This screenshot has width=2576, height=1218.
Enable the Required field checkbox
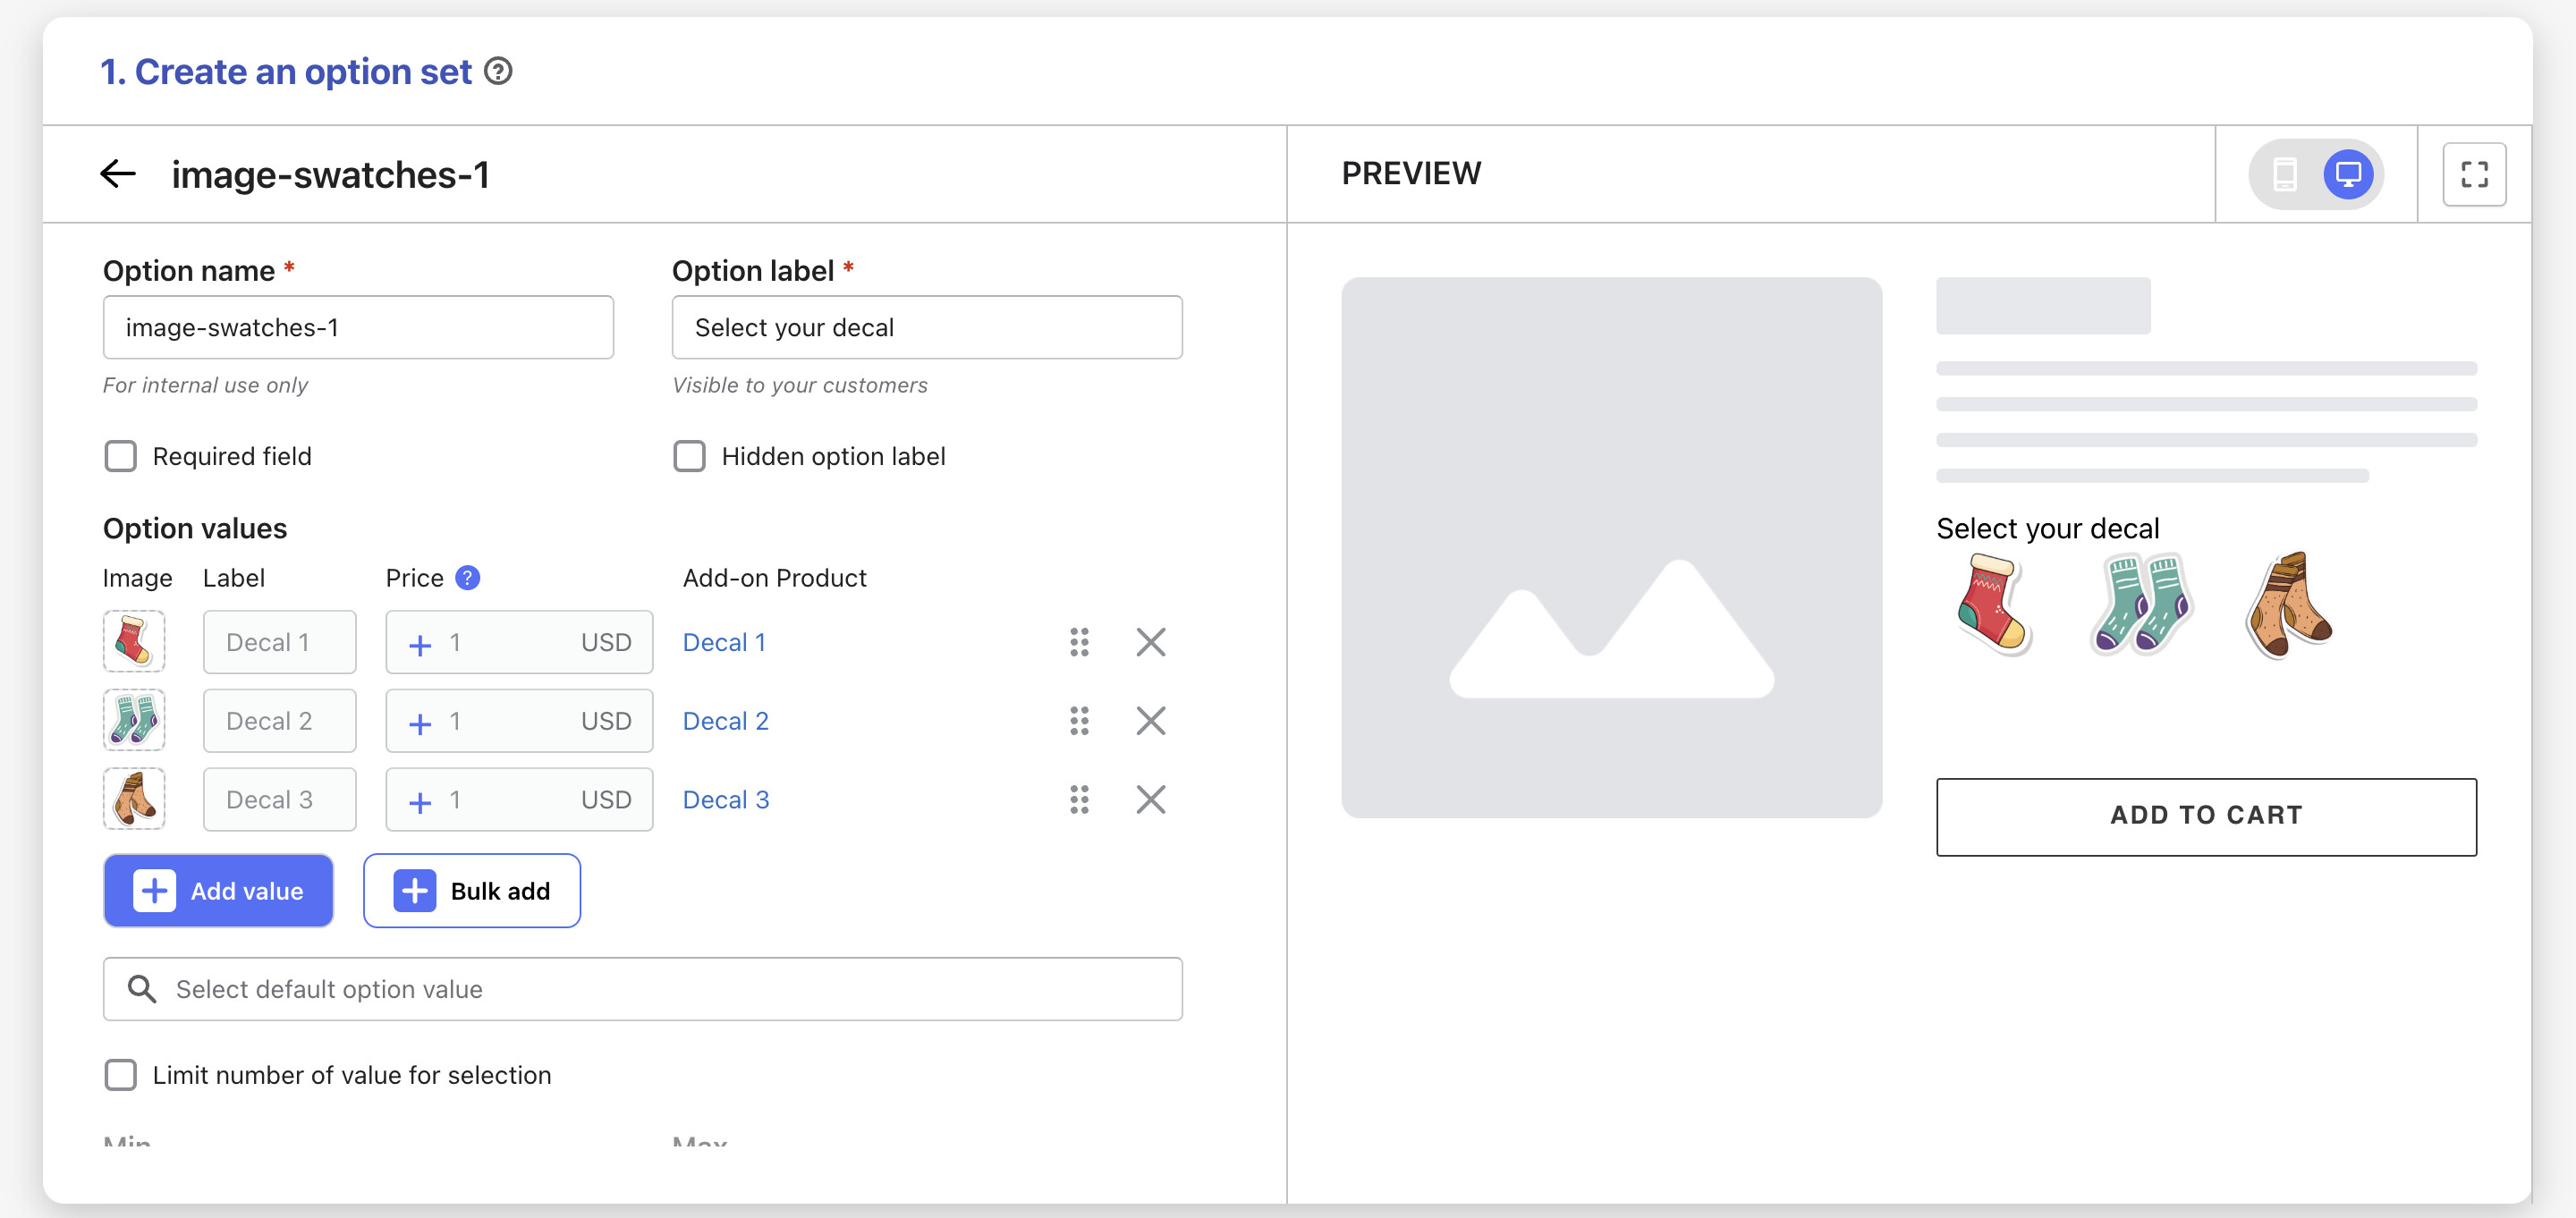click(121, 456)
